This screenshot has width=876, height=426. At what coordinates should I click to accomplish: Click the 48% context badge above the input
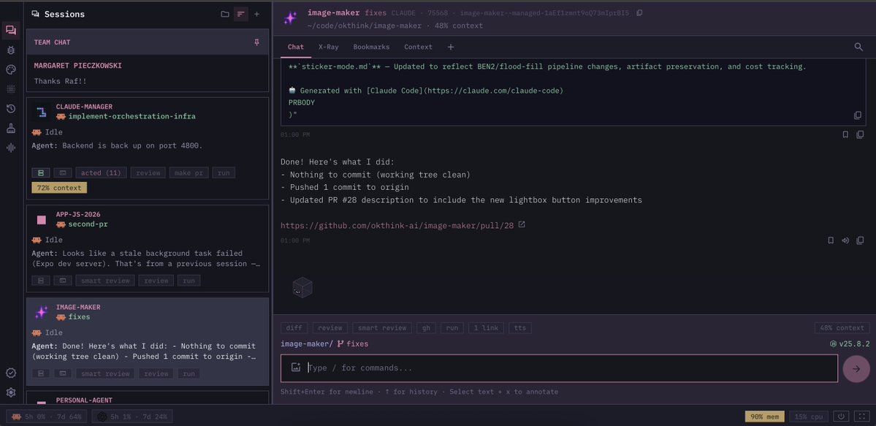[x=842, y=328]
